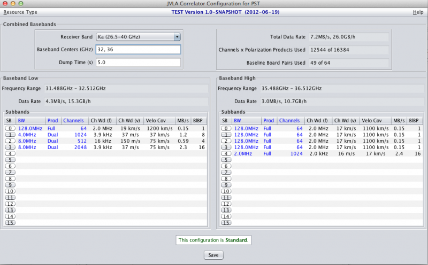The image size is (428, 265).
Task: Toggle subband 4 button in Baseband Low
Action: tap(9, 153)
